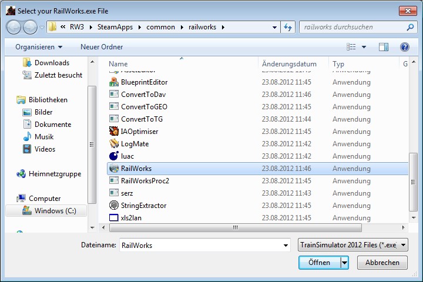
Task: Go back with the back arrow
Action: click(x=14, y=27)
